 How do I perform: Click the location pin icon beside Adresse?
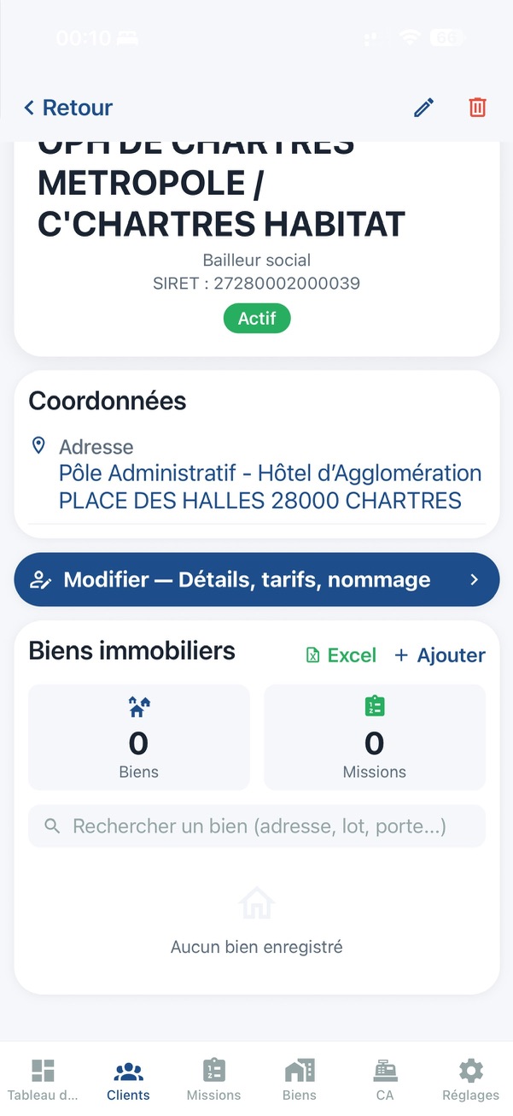[38, 444]
